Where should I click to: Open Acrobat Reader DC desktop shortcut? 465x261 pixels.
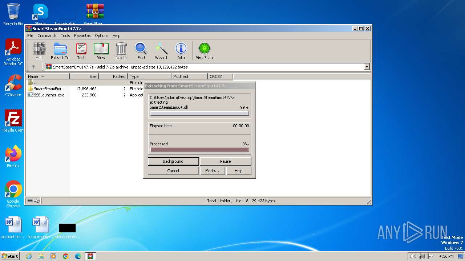point(13,53)
